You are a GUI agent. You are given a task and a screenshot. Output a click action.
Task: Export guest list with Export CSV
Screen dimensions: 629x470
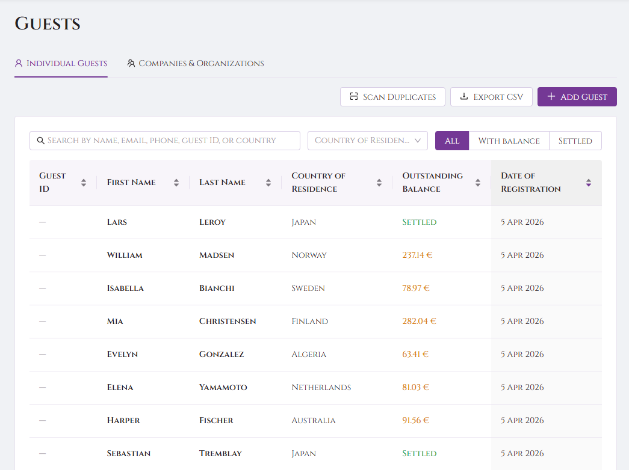click(491, 97)
